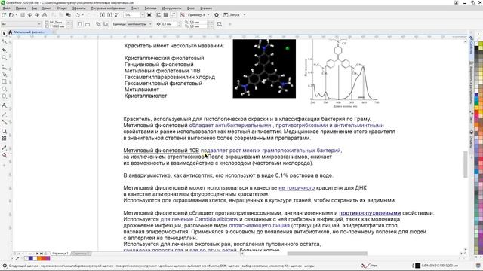The height and width of the screenshot is (271, 483).
Task: Activate the Zoom magnifier tool
Action: 4,58
